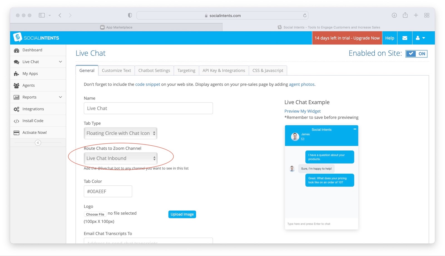Toggle the Enabled on Site ON switch
The width and height of the screenshot is (445, 256).
416,54
